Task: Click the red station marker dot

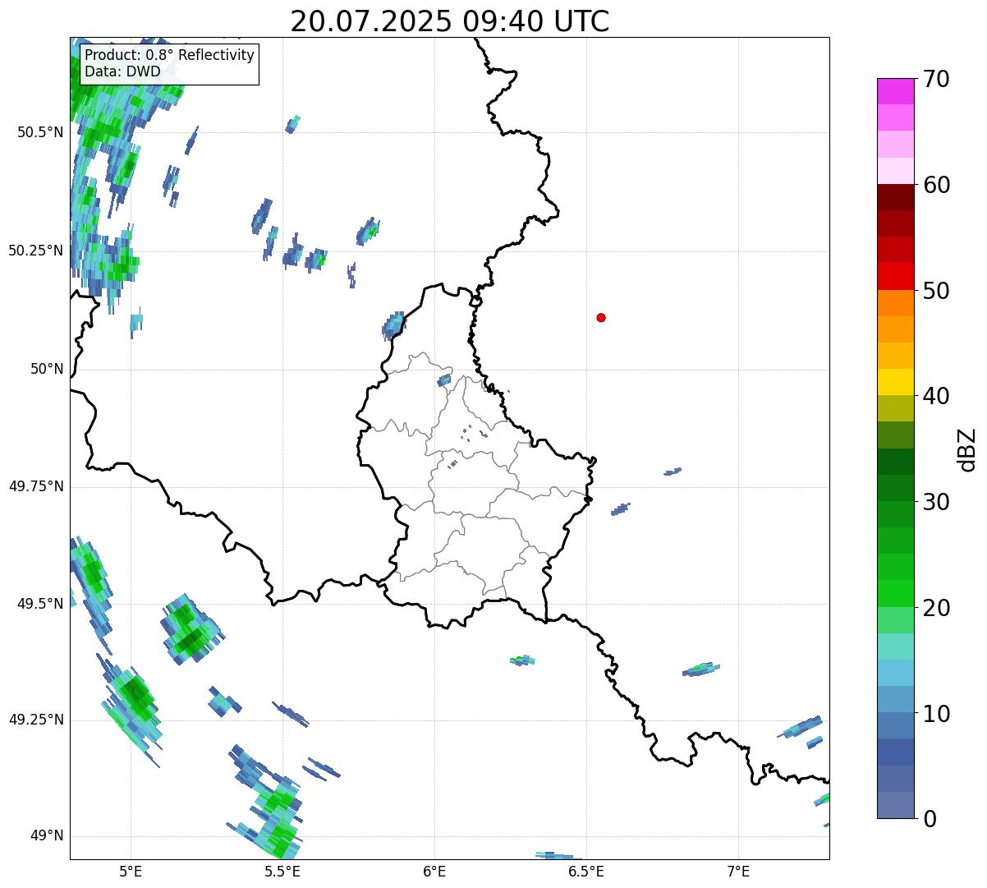Action: [601, 317]
